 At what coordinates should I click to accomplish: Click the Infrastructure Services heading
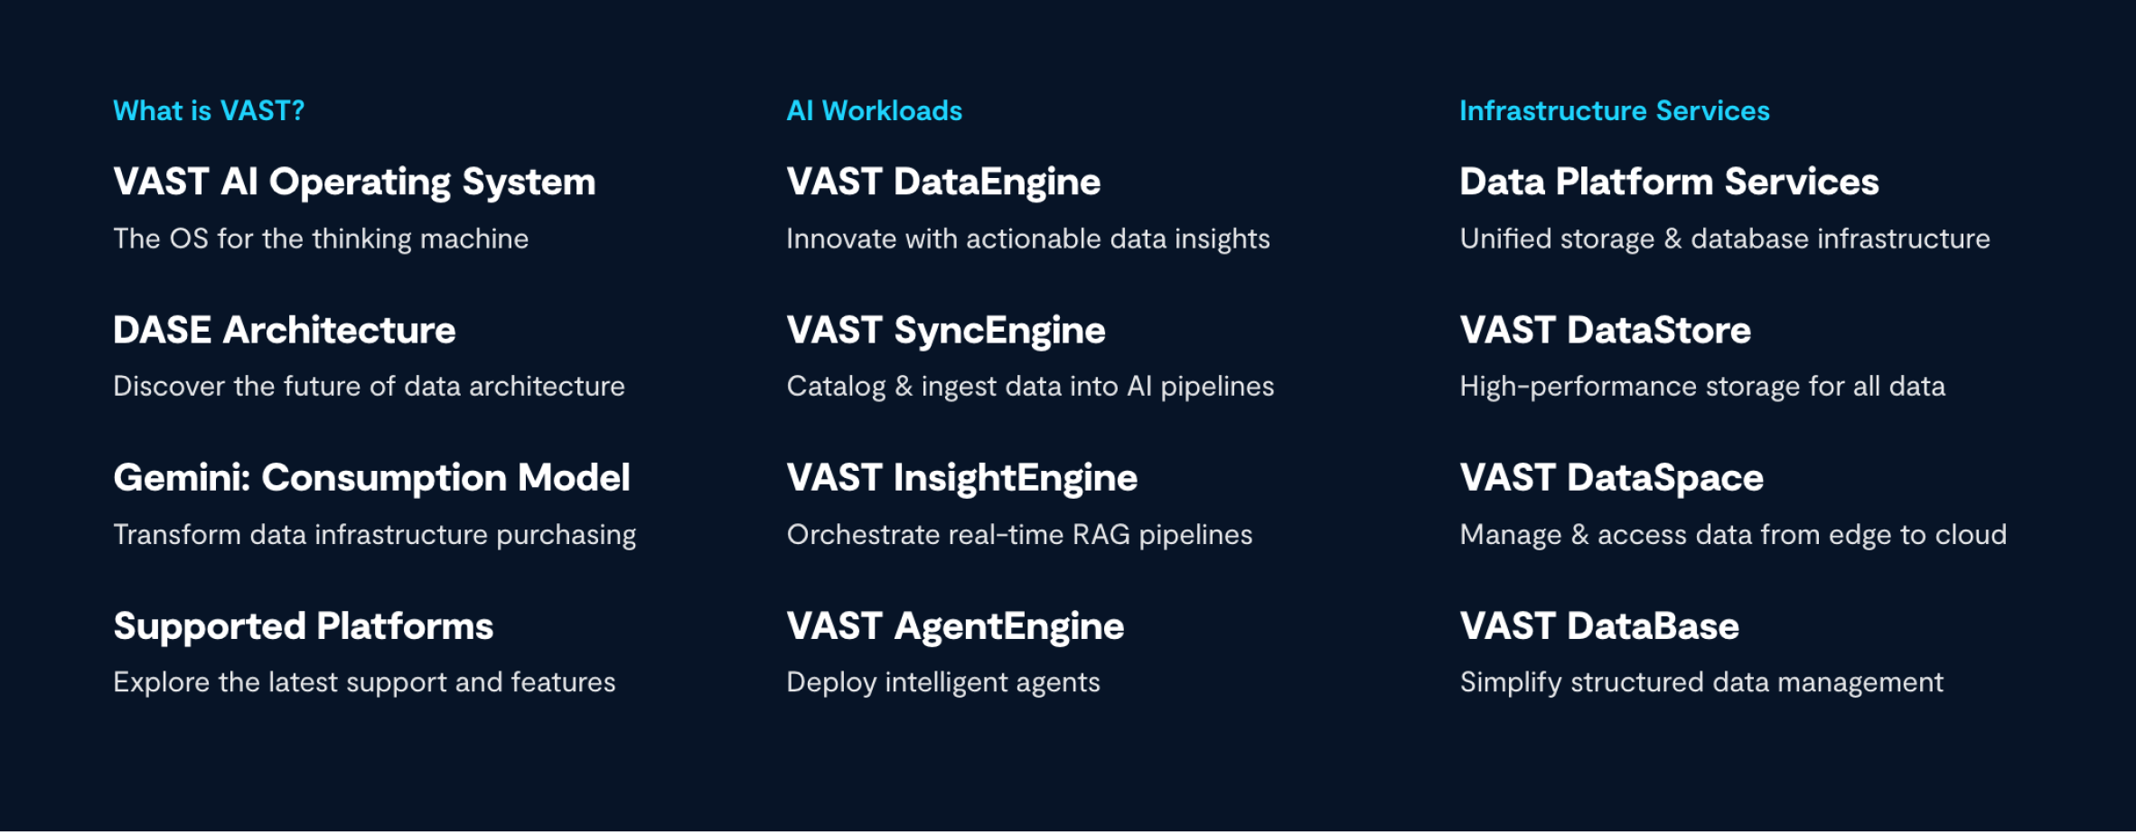[x=1615, y=110]
